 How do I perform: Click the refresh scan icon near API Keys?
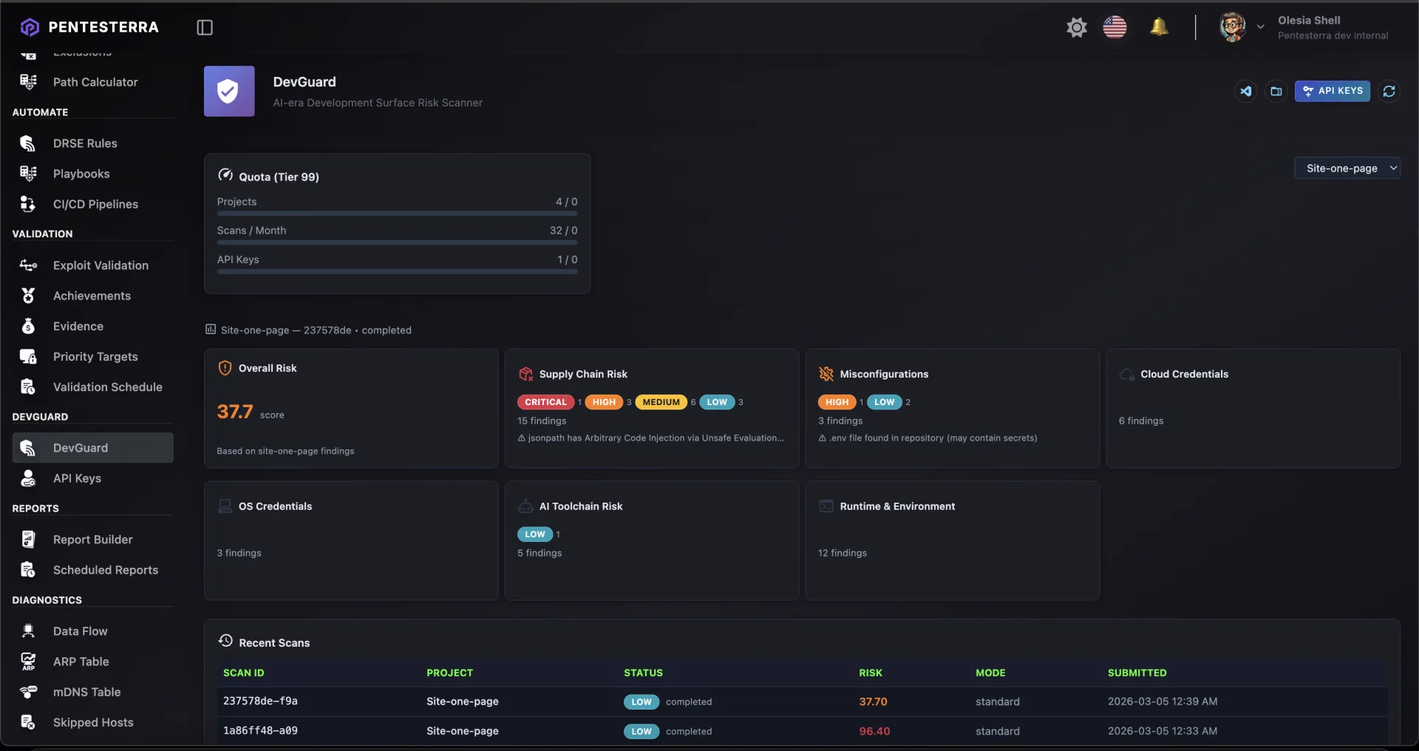(x=1389, y=91)
